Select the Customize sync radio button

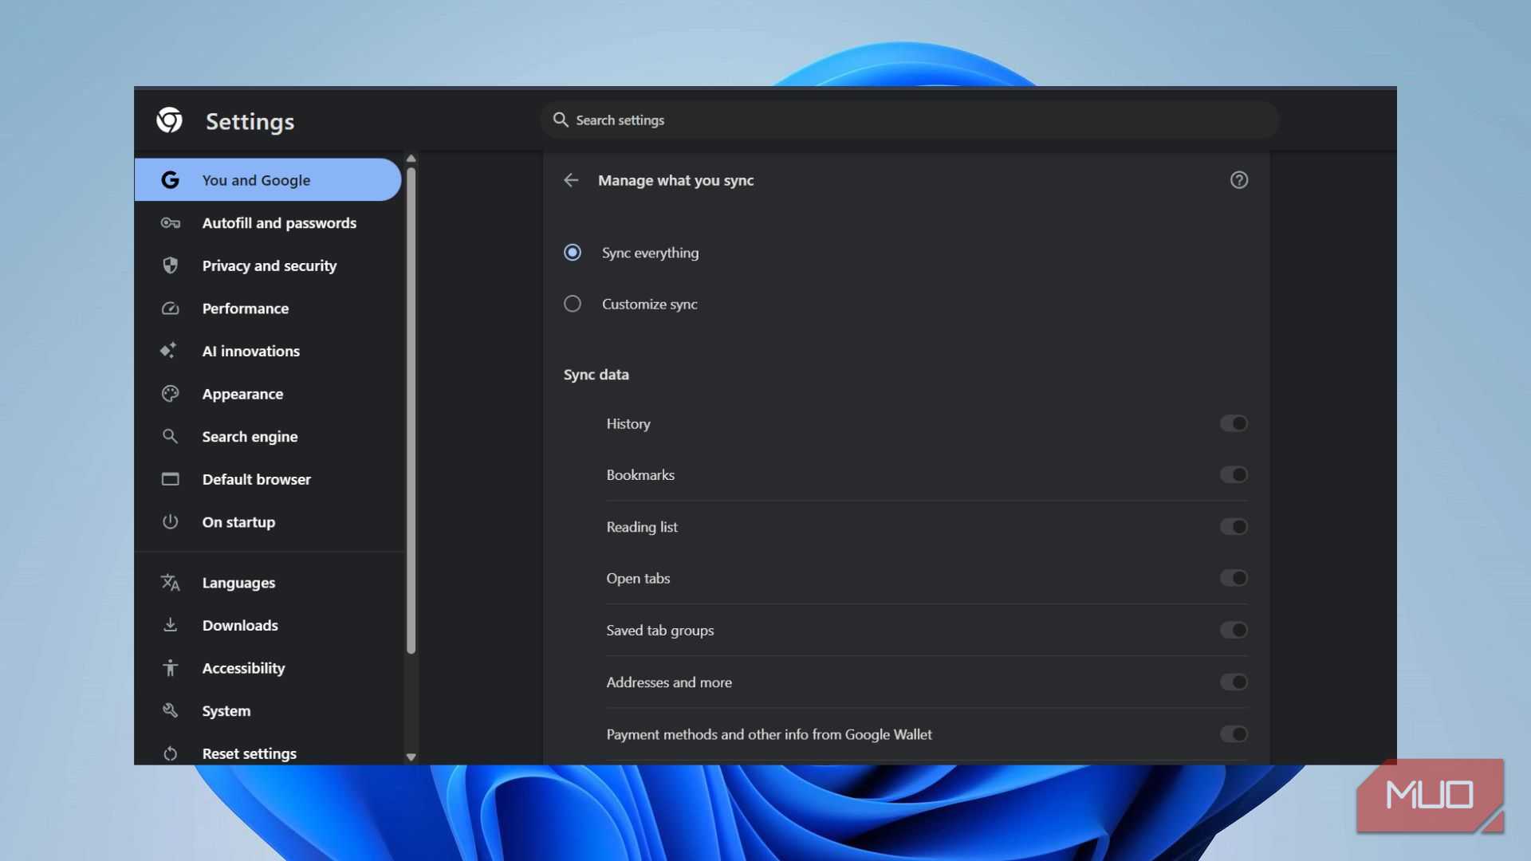(573, 304)
